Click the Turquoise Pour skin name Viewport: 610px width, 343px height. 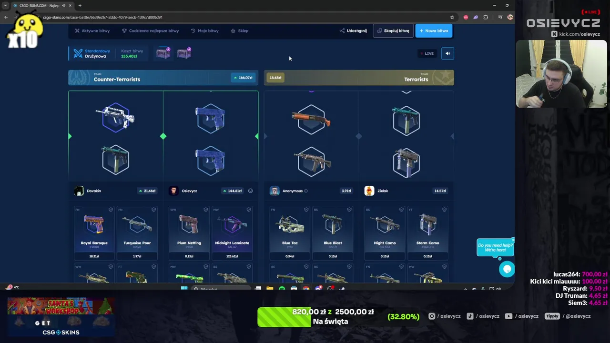[x=137, y=243]
